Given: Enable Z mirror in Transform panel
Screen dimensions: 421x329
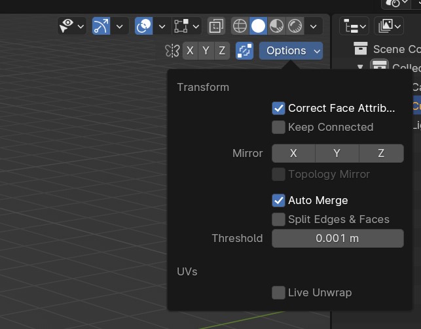Looking at the screenshot, I should pyautogui.click(x=381, y=153).
